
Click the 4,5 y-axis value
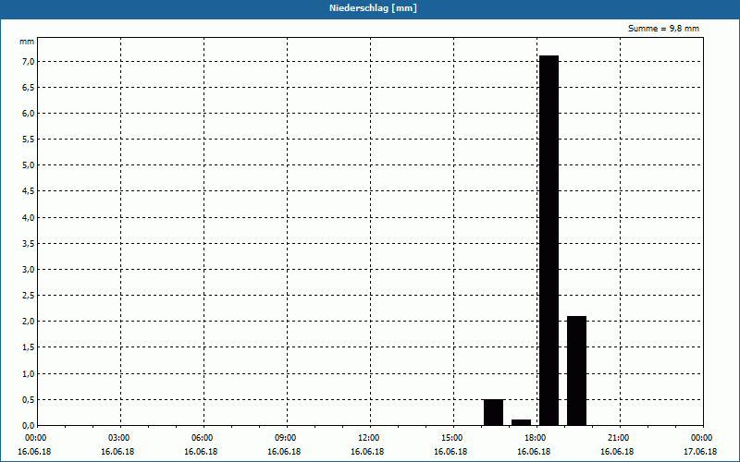click(28, 191)
